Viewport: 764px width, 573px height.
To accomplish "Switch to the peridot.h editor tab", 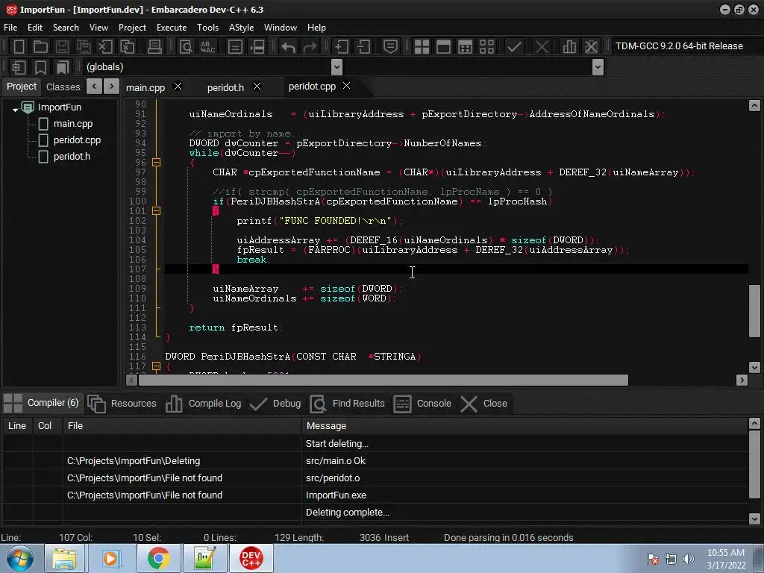I will tap(225, 88).
